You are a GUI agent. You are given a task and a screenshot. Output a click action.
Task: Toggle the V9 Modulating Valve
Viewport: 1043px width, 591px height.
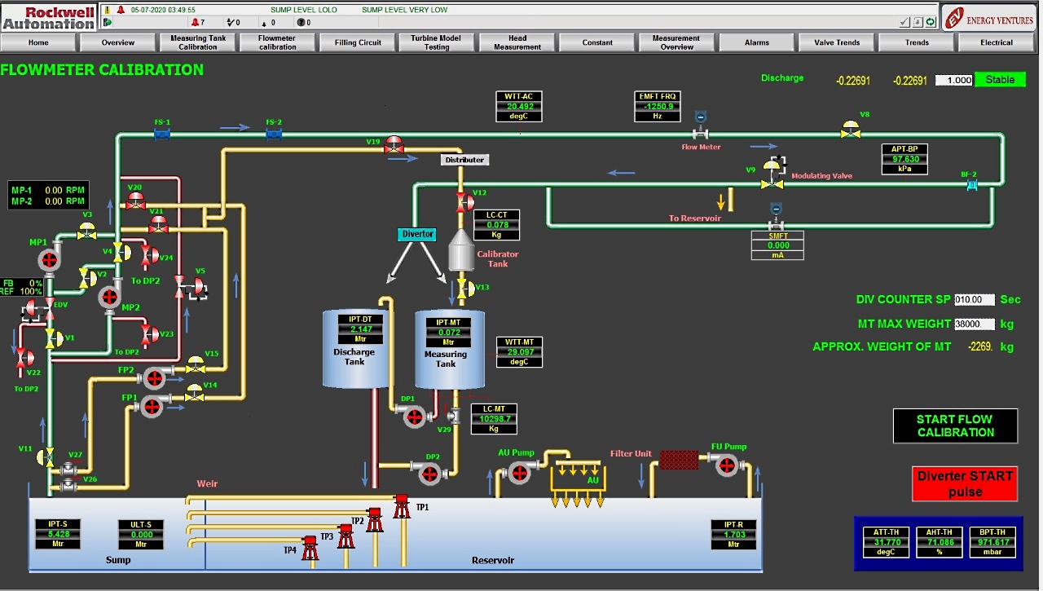pos(770,179)
